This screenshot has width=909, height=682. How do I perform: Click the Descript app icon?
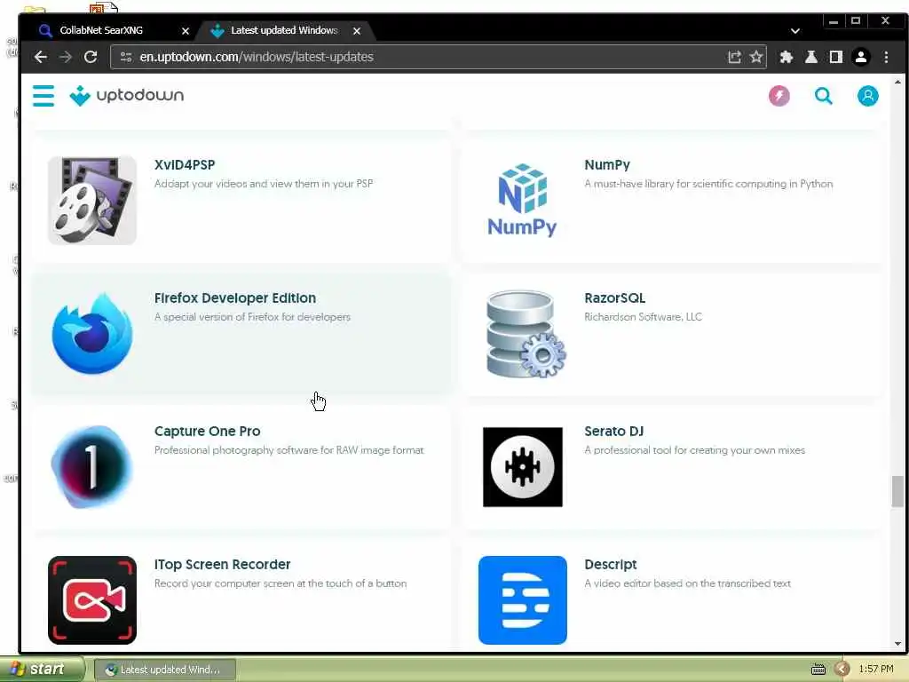pos(522,600)
